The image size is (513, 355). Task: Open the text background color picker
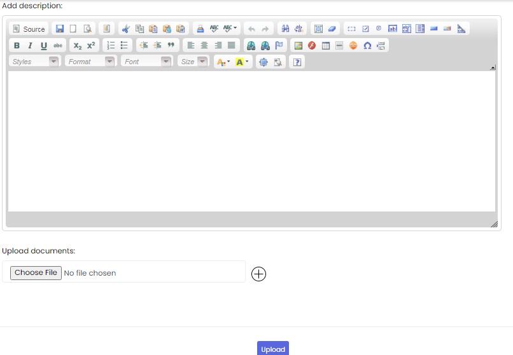[x=242, y=62]
